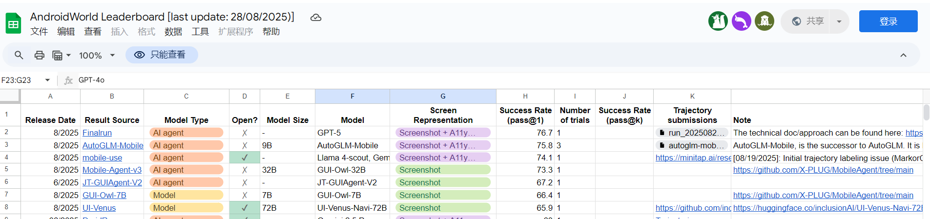Click the globe share icon

click(796, 21)
